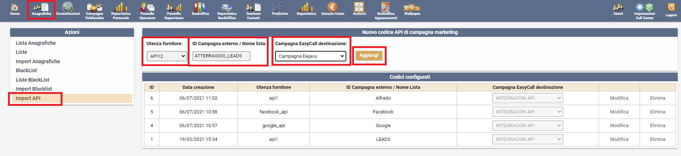Select Import API in Azioni menu
Image resolution: width=681 pixels, height=156 pixels.
coord(28,98)
